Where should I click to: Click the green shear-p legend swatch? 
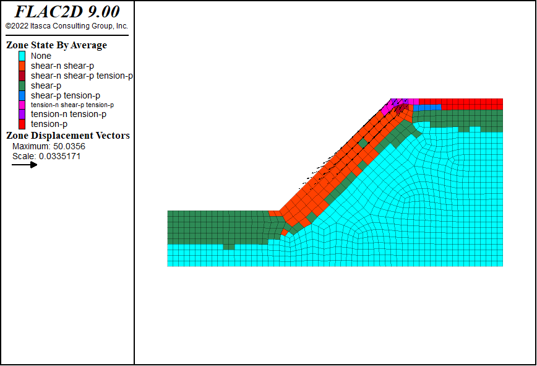coord(22,85)
